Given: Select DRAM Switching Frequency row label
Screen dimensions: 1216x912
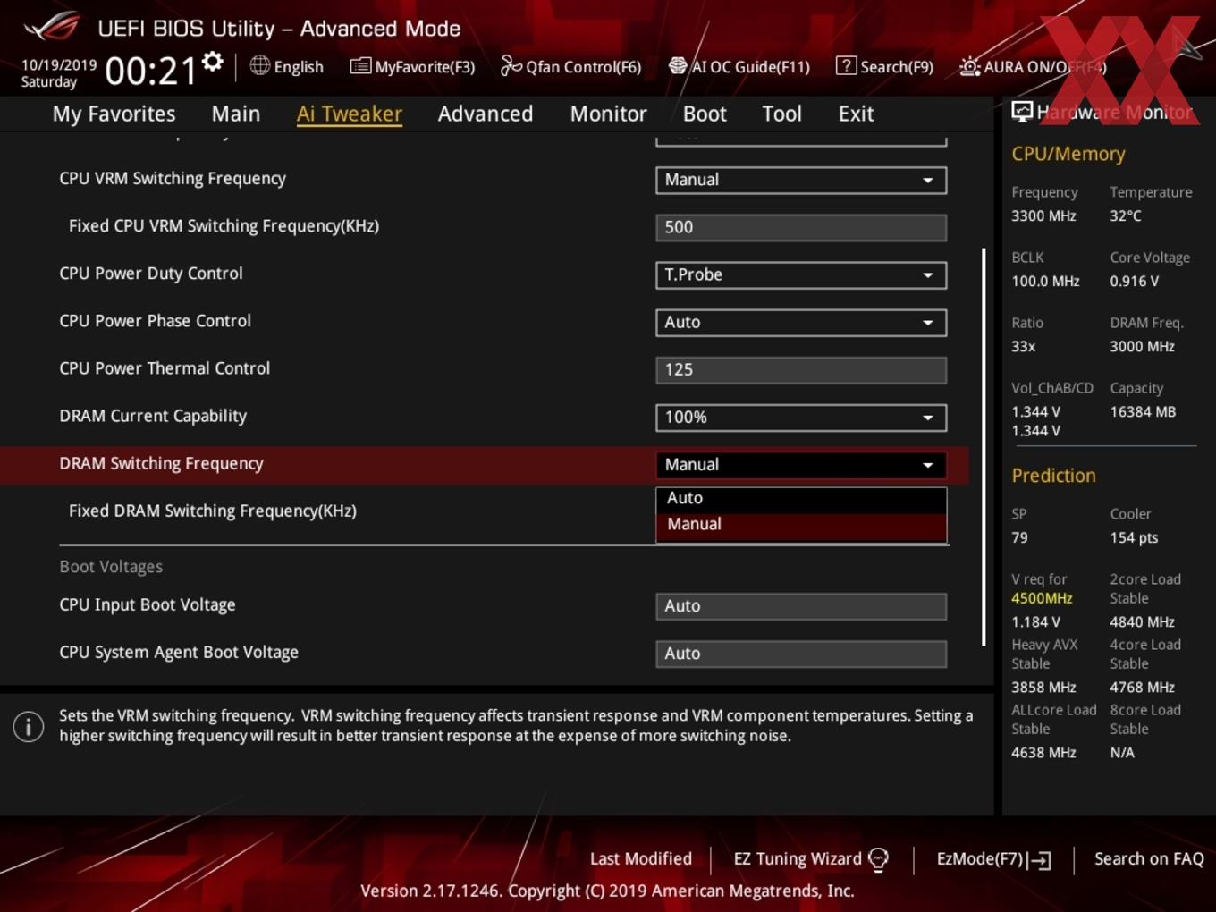Looking at the screenshot, I should tap(161, 464).
